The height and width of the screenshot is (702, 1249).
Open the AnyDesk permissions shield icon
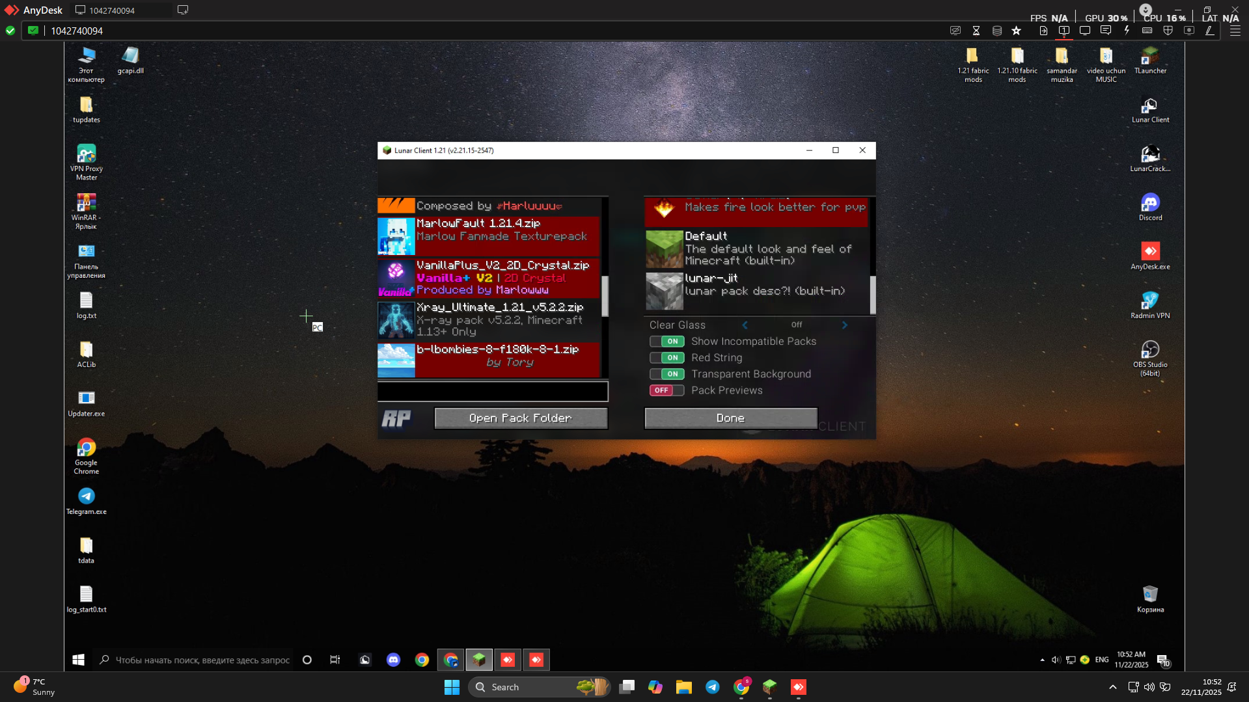tap(1168, 31)
